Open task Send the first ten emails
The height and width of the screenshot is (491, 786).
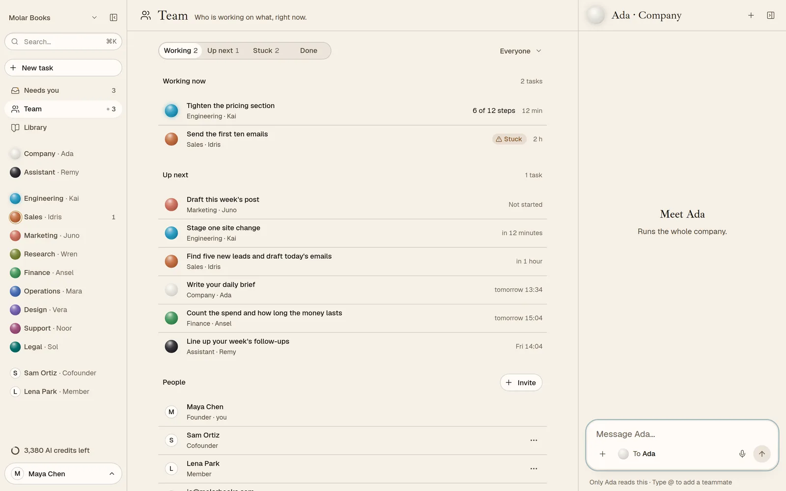coord(352,139)
